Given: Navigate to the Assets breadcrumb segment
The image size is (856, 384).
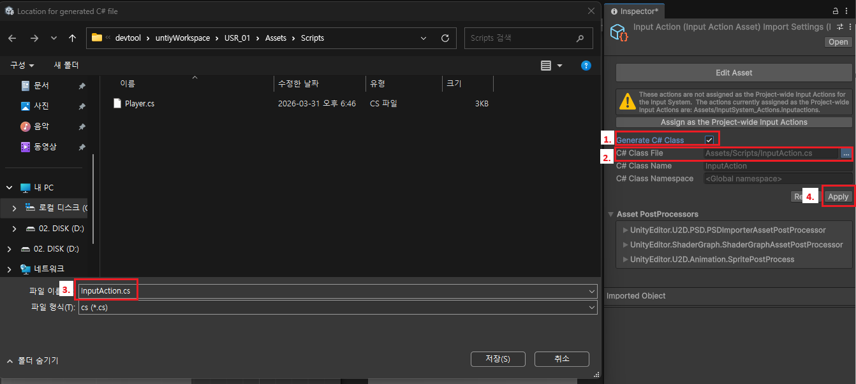Looking at the screenshot, I should (276, 38).
